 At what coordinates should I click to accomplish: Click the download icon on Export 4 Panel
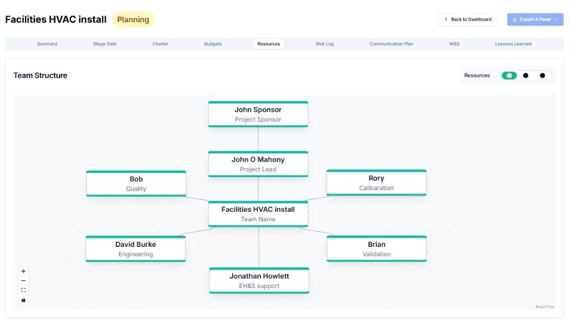(x=514, y=19)
